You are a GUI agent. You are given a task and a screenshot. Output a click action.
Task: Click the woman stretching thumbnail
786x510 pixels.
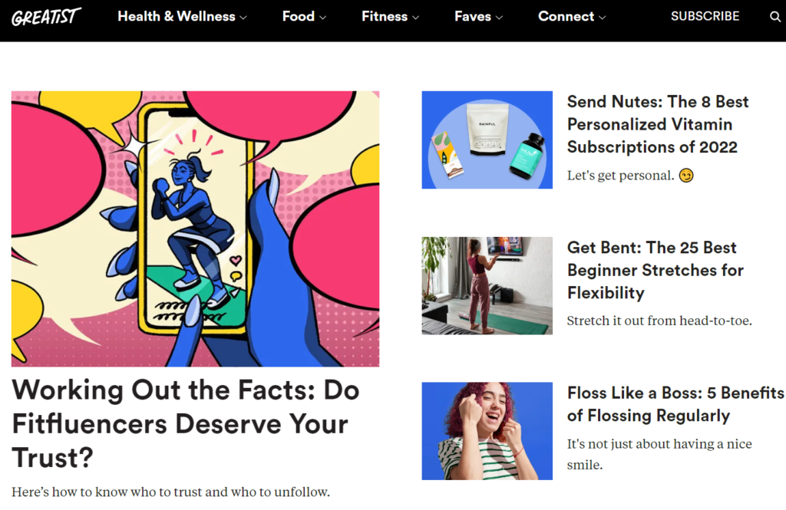tap(487, 285)
